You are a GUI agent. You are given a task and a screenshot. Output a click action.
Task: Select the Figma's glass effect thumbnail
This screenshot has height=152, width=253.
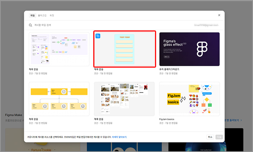(189, 49)
